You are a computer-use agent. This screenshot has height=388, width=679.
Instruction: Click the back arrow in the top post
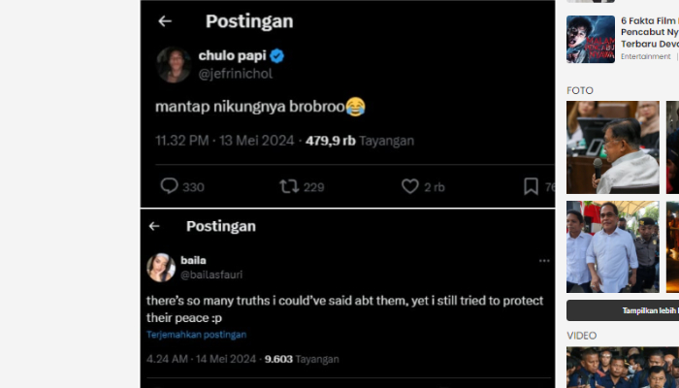tap(165, 21)
